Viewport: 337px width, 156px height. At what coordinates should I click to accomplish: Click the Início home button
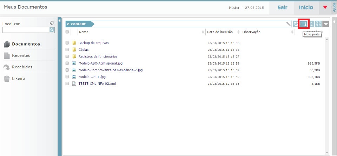306,7
